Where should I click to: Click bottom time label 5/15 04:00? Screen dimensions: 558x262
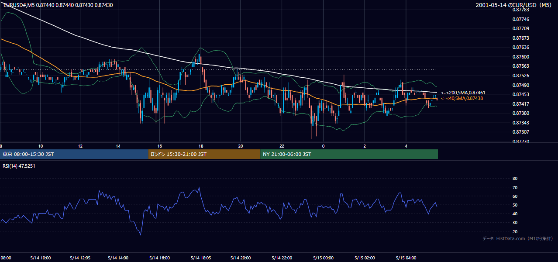point(406,258)
